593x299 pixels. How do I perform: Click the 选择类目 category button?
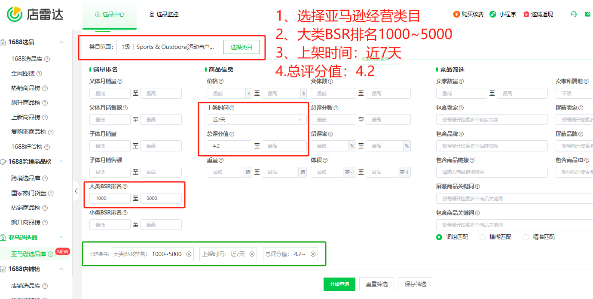(x=241, y=47)
